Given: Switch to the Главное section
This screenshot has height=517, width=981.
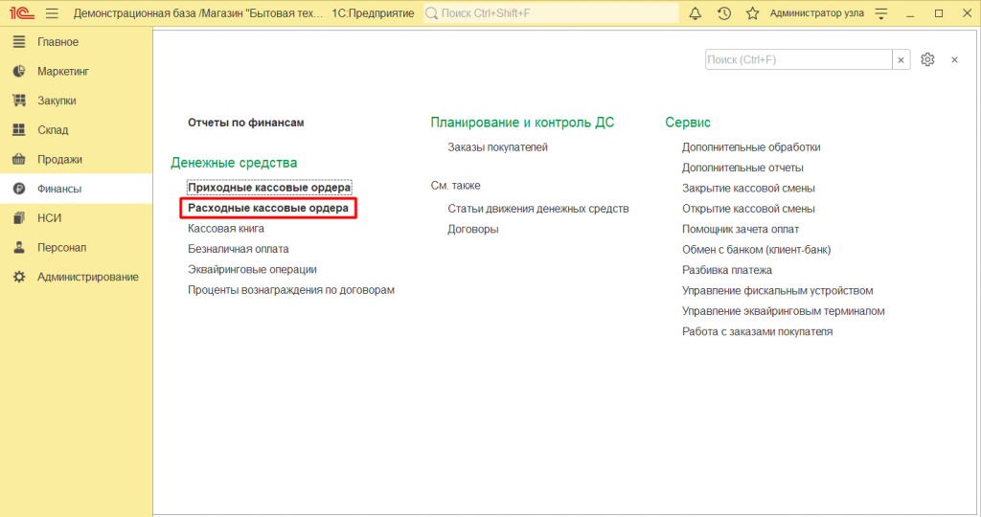Looking at the screenshot, I should point(57,42).
